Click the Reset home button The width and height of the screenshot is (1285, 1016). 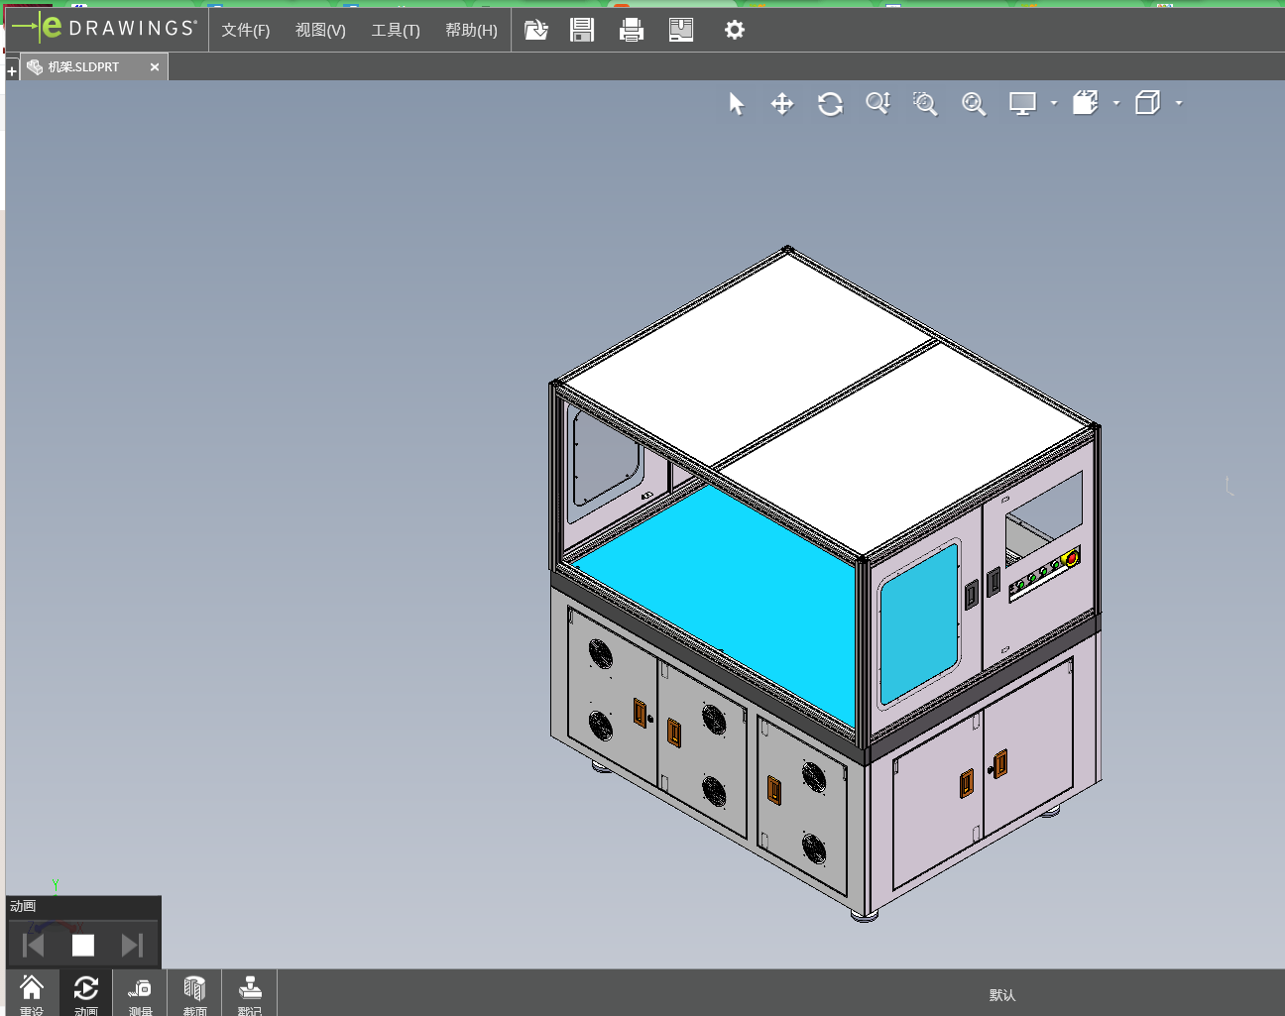tap(32, 993)
